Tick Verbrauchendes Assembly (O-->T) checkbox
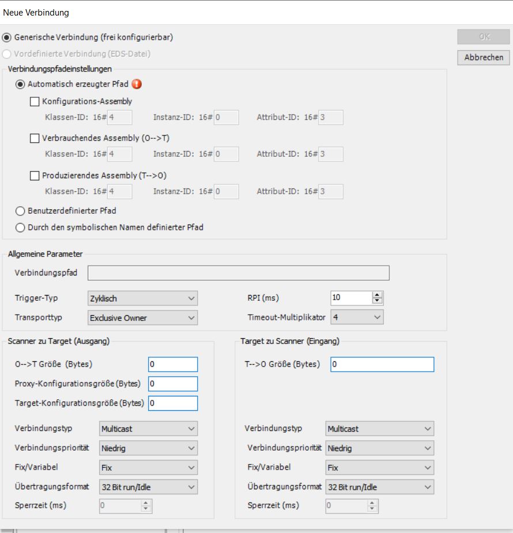The height and width of the screenshot is (533, 513). coord(35,138)
